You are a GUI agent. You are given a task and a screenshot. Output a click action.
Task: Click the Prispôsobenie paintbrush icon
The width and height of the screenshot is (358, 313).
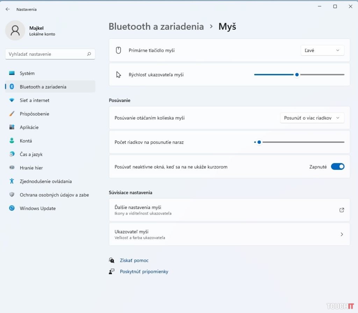[12, 114]
